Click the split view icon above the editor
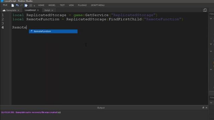The image size is (214, 120). tap(205, 10)
